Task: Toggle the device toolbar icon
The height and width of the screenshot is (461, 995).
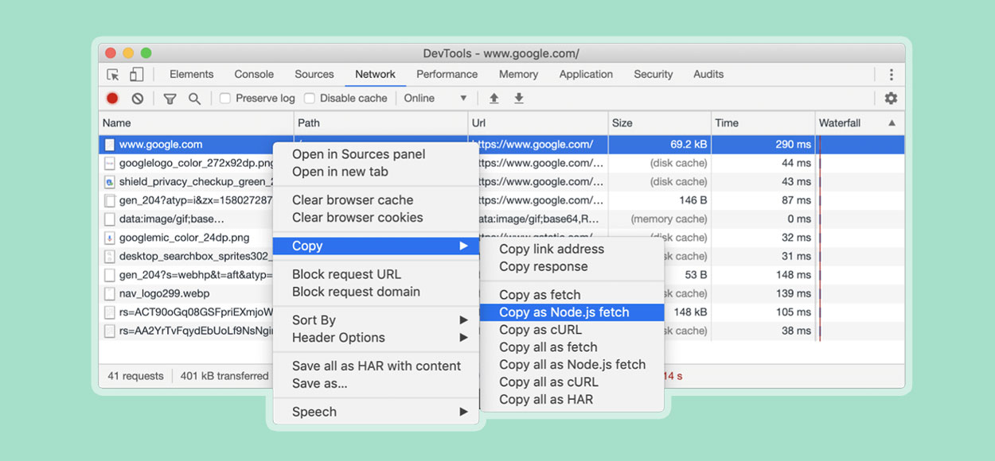Action: tap(136, 74)
